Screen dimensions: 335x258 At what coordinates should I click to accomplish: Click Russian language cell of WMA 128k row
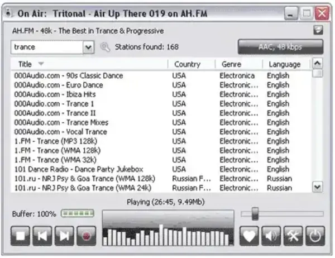click(280, 179)
